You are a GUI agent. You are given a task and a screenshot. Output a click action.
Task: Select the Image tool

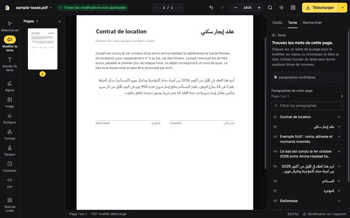tap(10, 102)
